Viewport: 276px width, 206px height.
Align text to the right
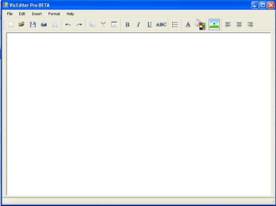250,24
